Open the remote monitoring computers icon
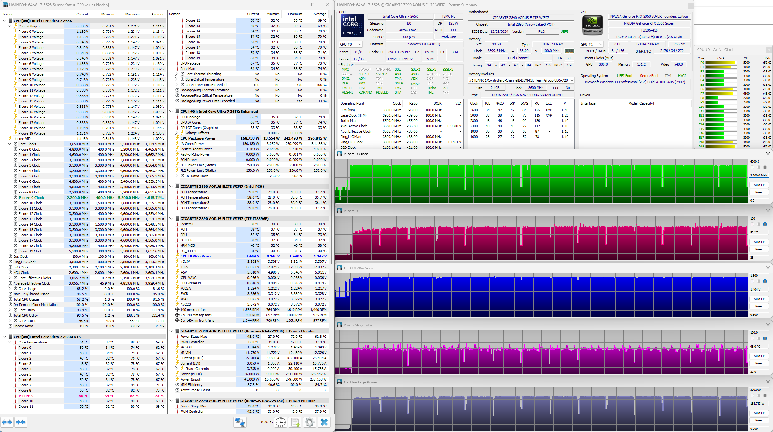 pyautogui.click(x=240, y=422)
